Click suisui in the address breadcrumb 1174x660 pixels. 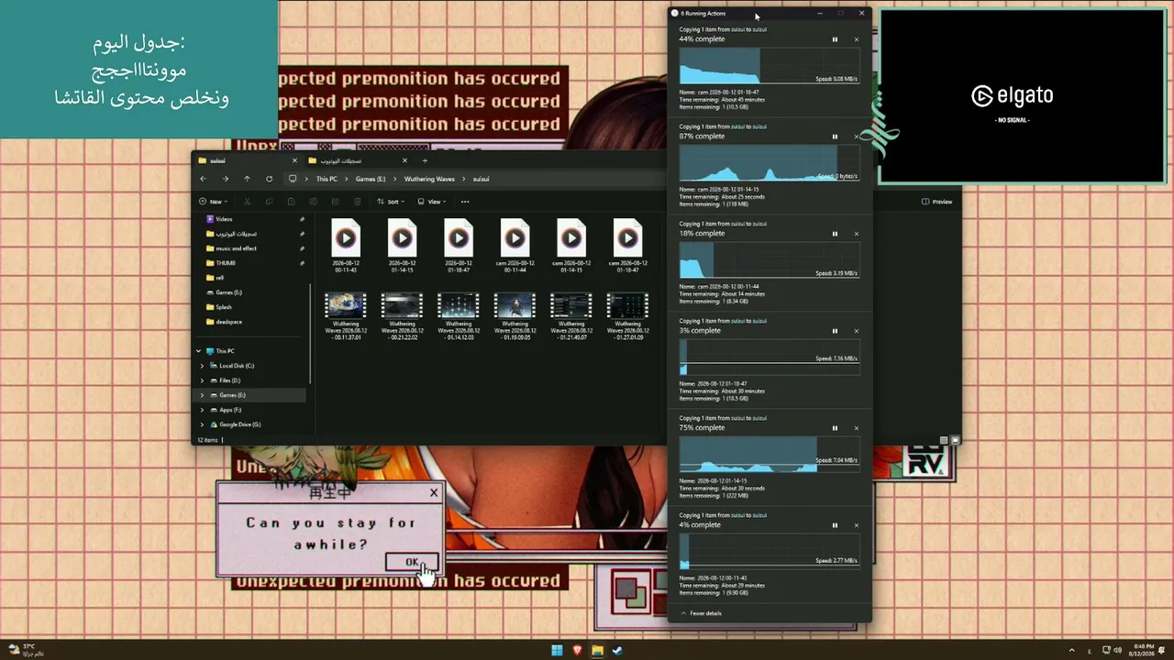click(x=481, y=179)
